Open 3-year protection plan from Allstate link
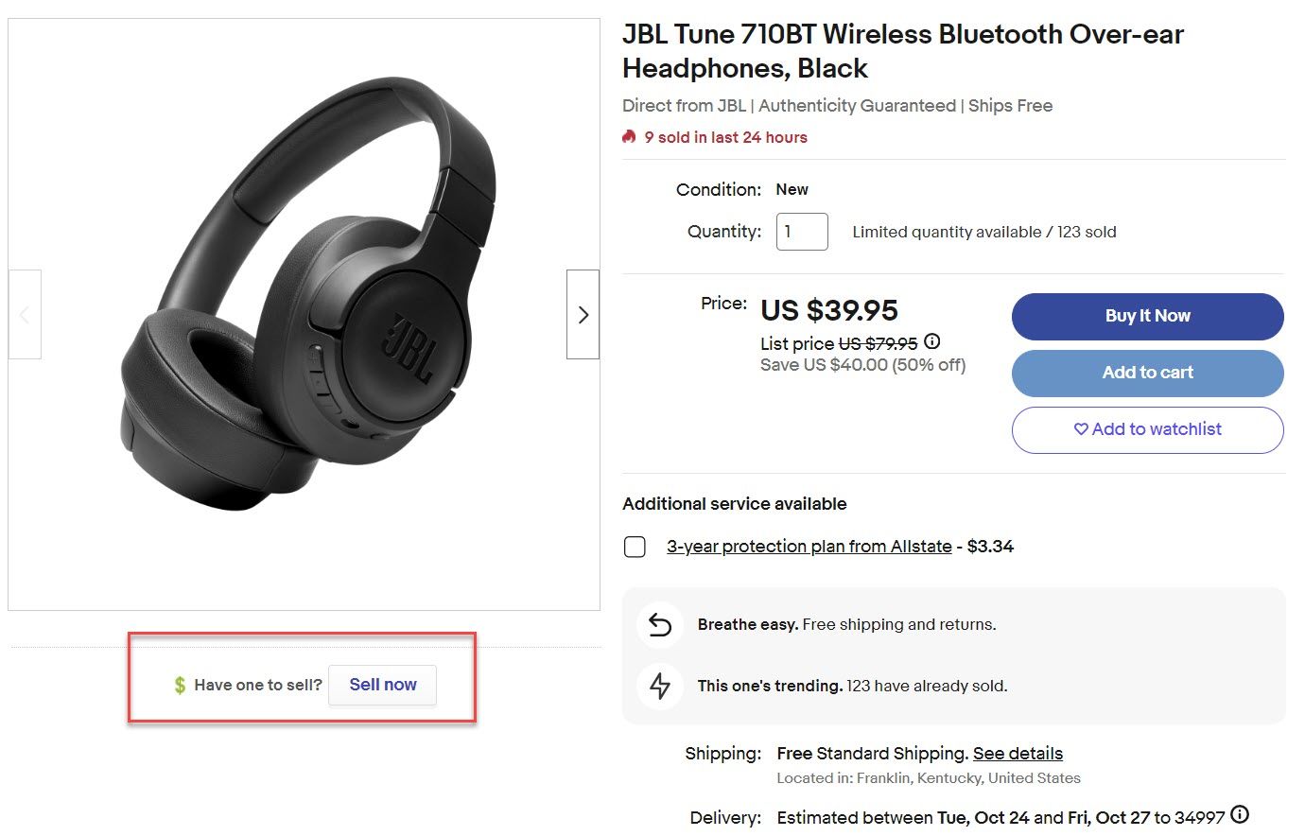Image resolution: width=1305 pixels, height=836 pixels. [809, 546]
